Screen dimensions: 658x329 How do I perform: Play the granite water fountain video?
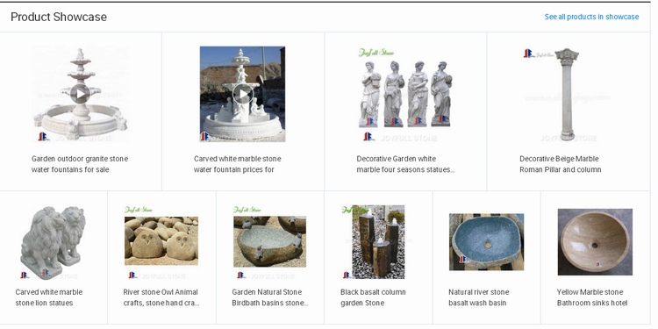click(x=80, y=94)
